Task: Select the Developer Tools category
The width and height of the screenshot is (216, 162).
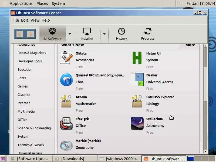Action: pos(30,61)
